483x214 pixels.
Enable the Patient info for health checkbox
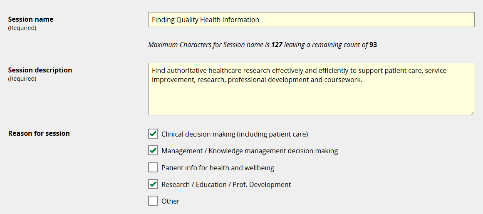pos(153,167)
